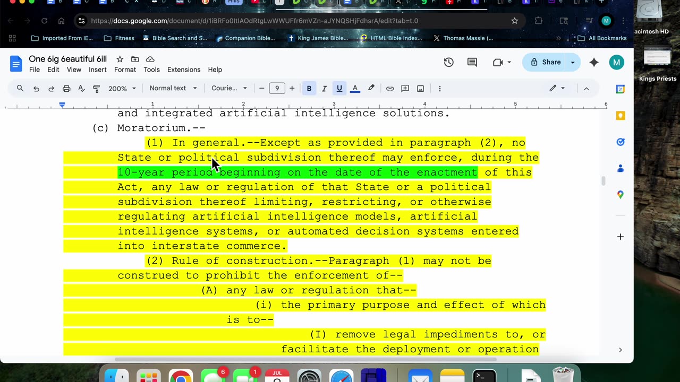The image size is (680, 382).
Task: Open the Tools menu
Action: 151,70
